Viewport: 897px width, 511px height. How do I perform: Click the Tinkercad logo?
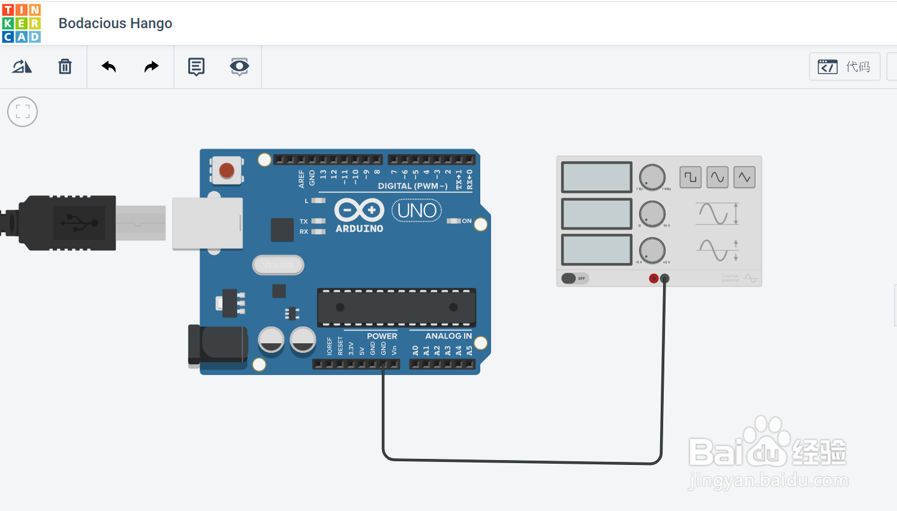[x=22, y=23]
